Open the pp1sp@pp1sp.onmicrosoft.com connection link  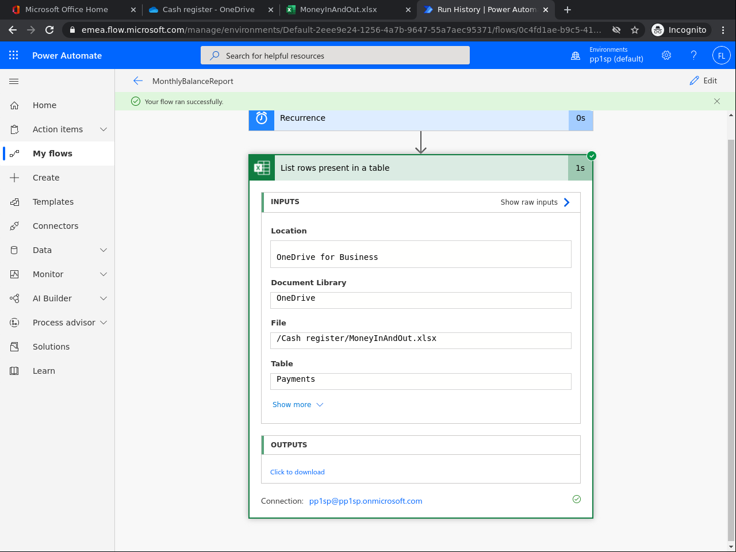click(x=366, y=501)
